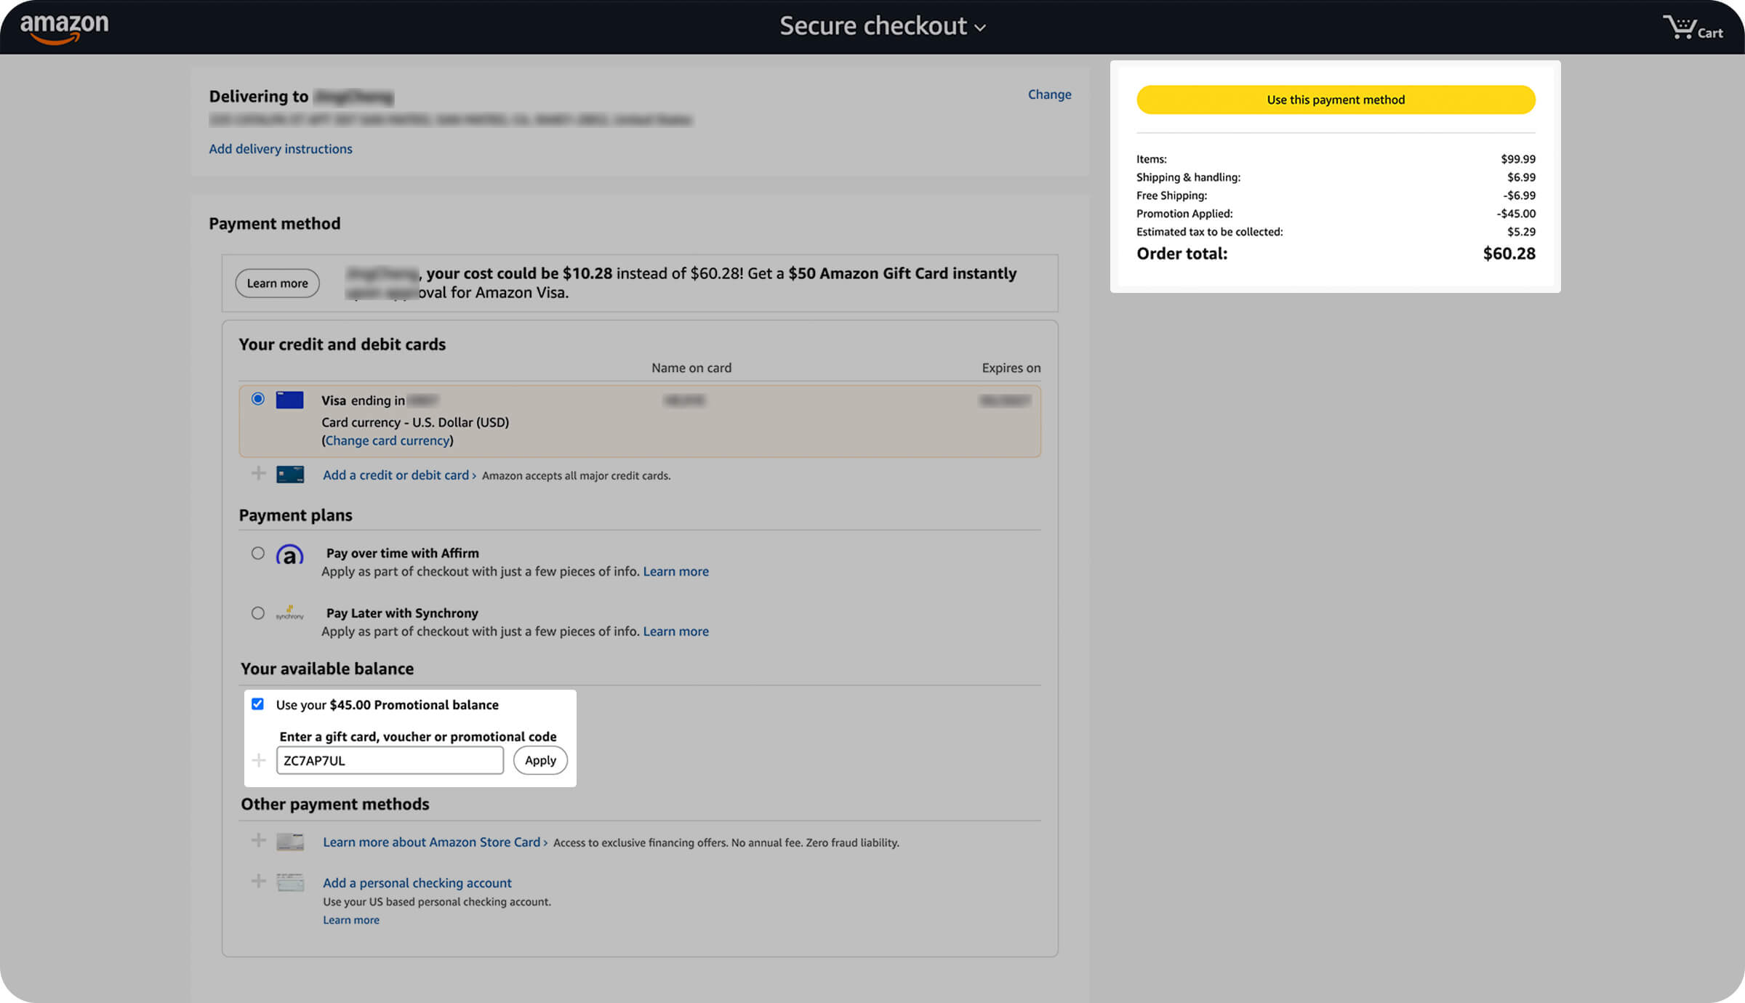Screen dimensions: 1745x1003
Task: Click plus icon beside the promo code field
Action: [x=258, y=760]
